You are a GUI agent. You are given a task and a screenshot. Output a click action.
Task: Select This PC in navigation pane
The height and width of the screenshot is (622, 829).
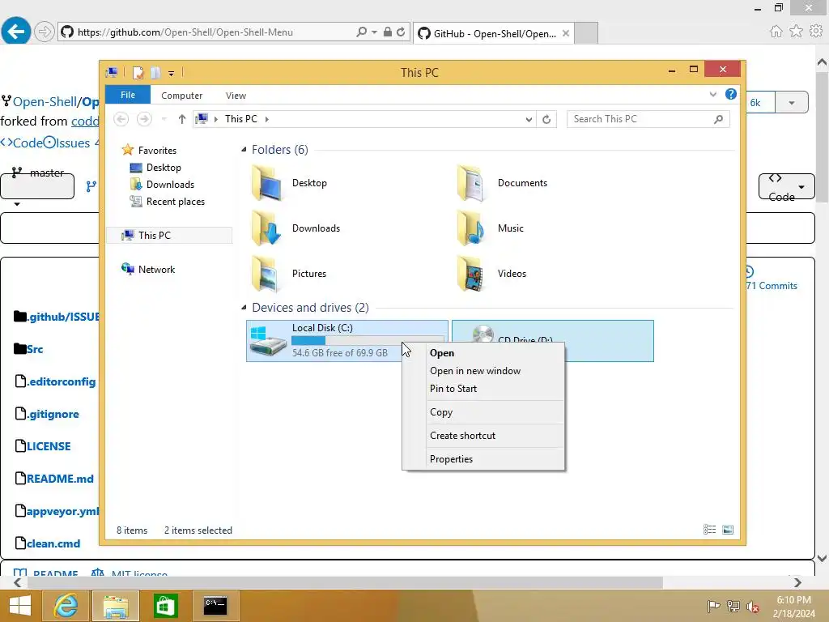pyautogui.click(x=169, y=236)
